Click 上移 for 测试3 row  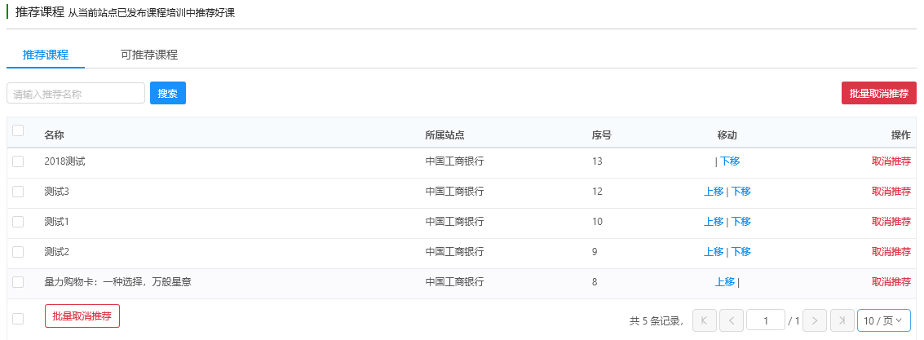[x=714, y=192]
